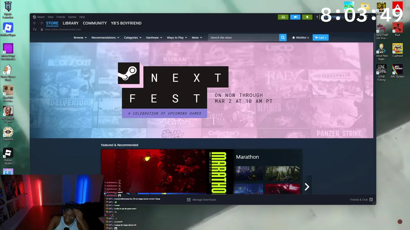The width and height of the screenshot is (410, 230).
Task: Open the Goose Goose Duck desktop icon
Action: tap(8, 73)
